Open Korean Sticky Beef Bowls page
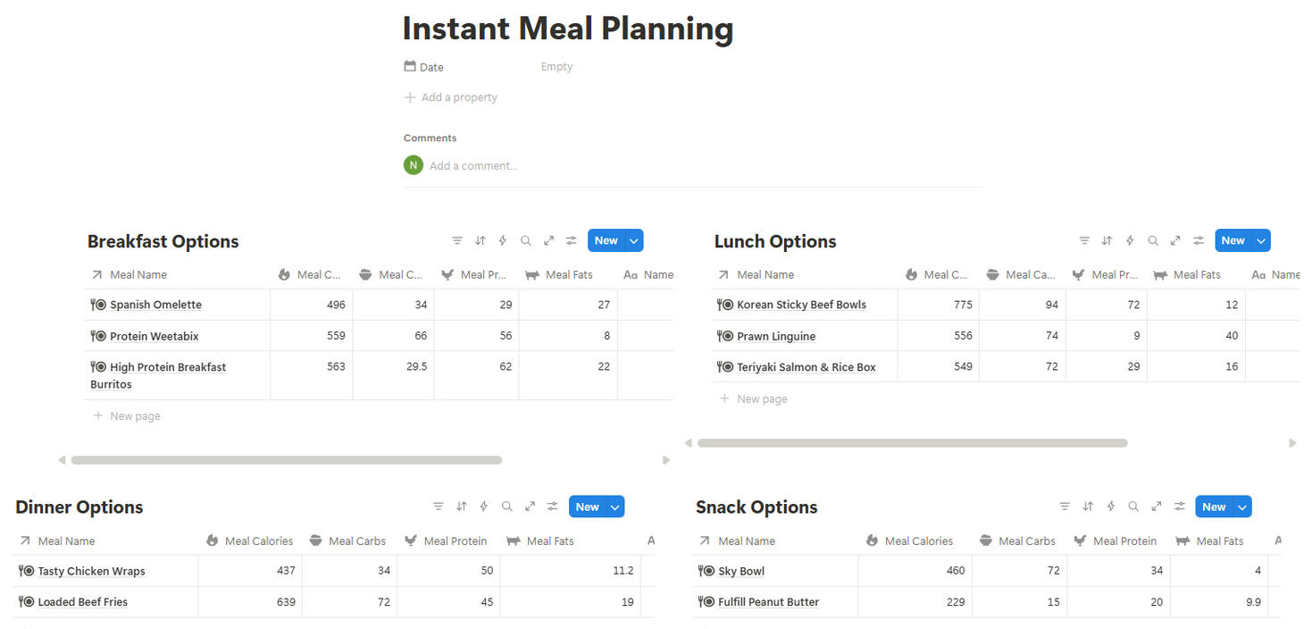Image resolution: width=1312 pixels, height=629 pixels. pyautogui.click(x=801, y=305)
